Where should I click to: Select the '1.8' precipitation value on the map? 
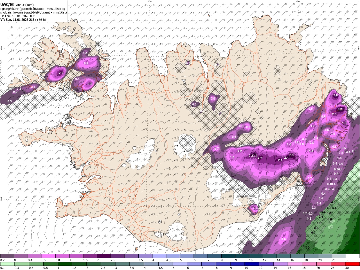coord(344,123)
